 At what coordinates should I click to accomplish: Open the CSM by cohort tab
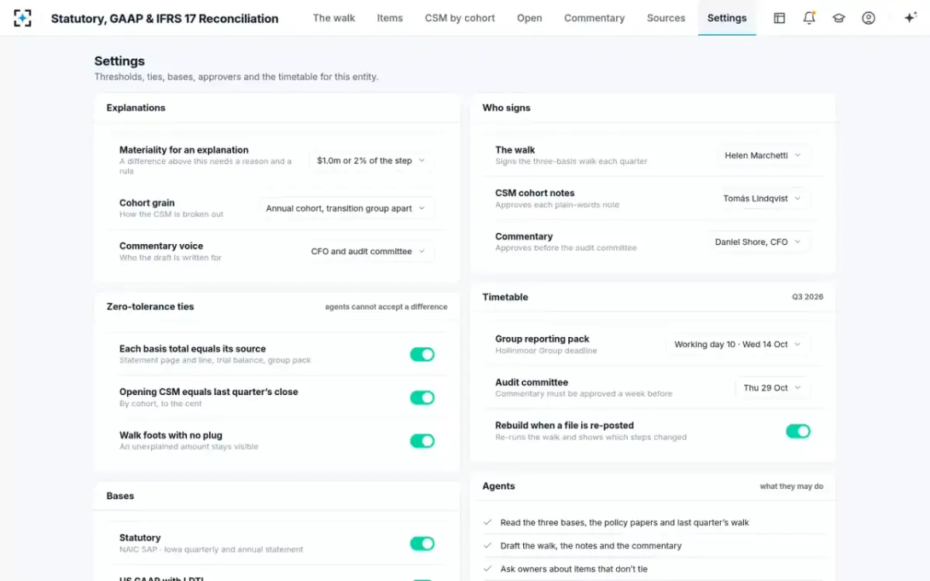click(460, 18)
